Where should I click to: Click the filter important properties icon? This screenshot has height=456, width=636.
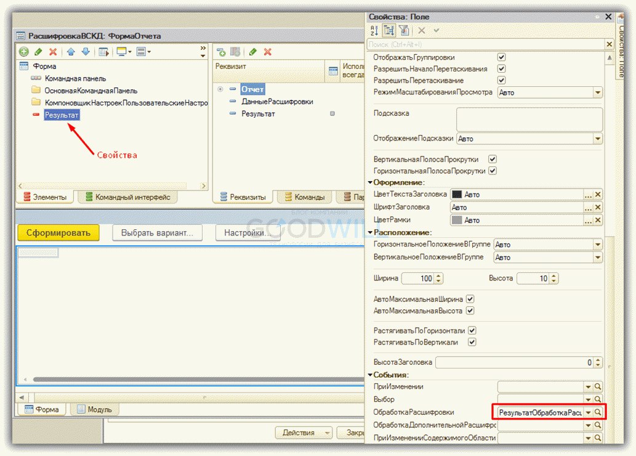404,30
